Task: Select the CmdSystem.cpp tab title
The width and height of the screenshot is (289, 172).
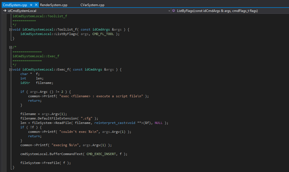Action: click(14, 5)
